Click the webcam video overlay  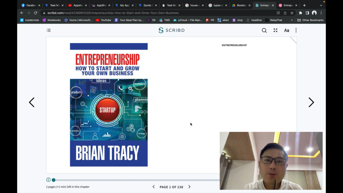click(271, 160)
